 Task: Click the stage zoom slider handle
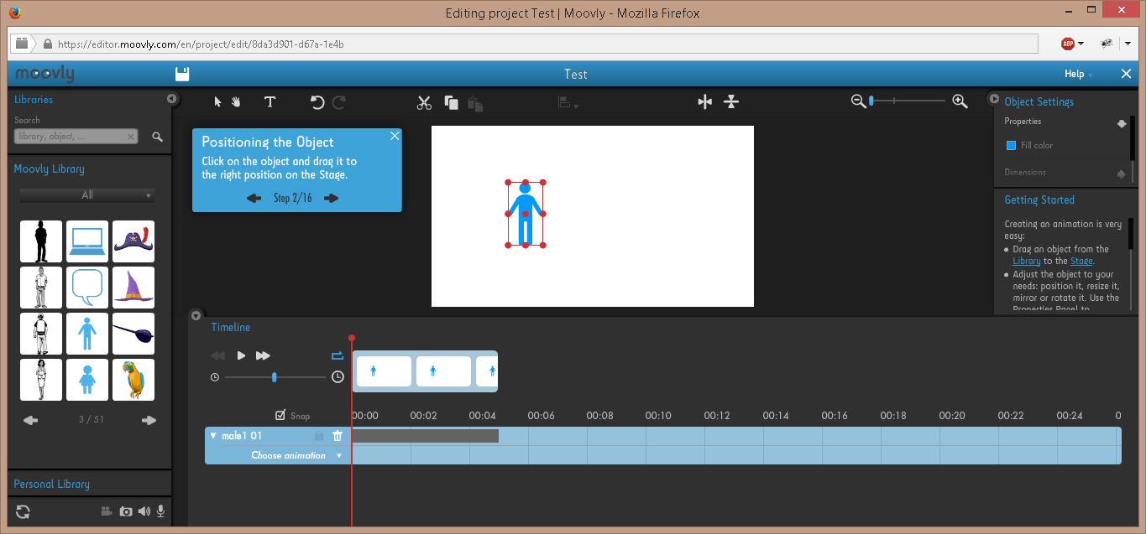(x=871, y=101)
